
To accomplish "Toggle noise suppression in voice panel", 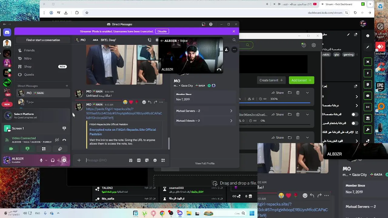I will point(57,140).
